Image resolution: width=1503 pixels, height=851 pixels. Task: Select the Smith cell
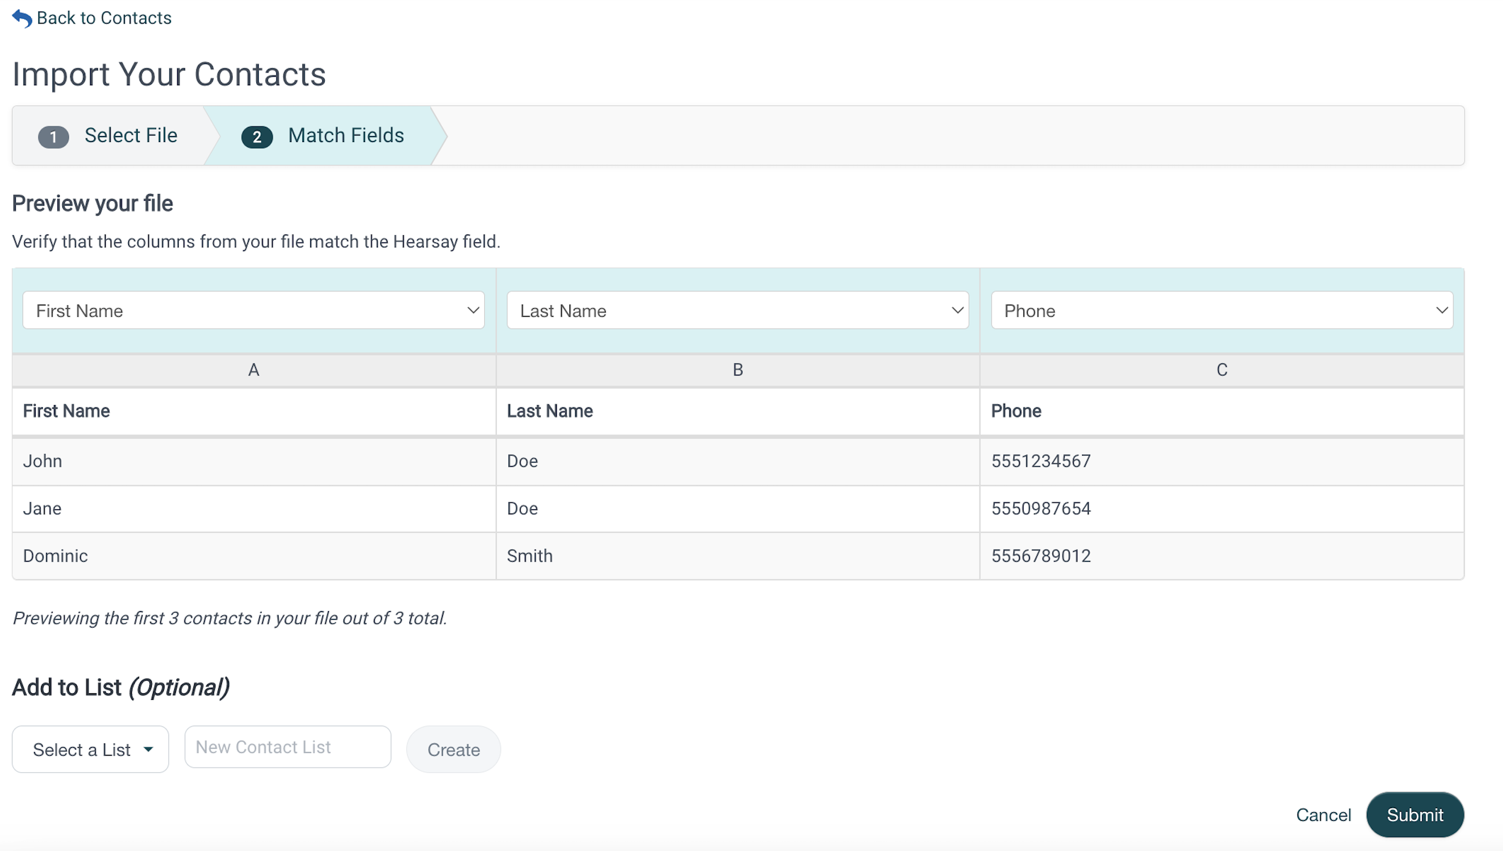(x=738, y=556)
